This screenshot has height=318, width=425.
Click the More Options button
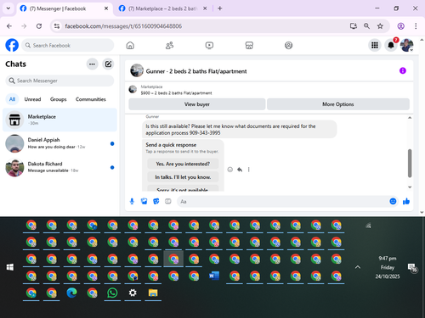tap(338, 104)
